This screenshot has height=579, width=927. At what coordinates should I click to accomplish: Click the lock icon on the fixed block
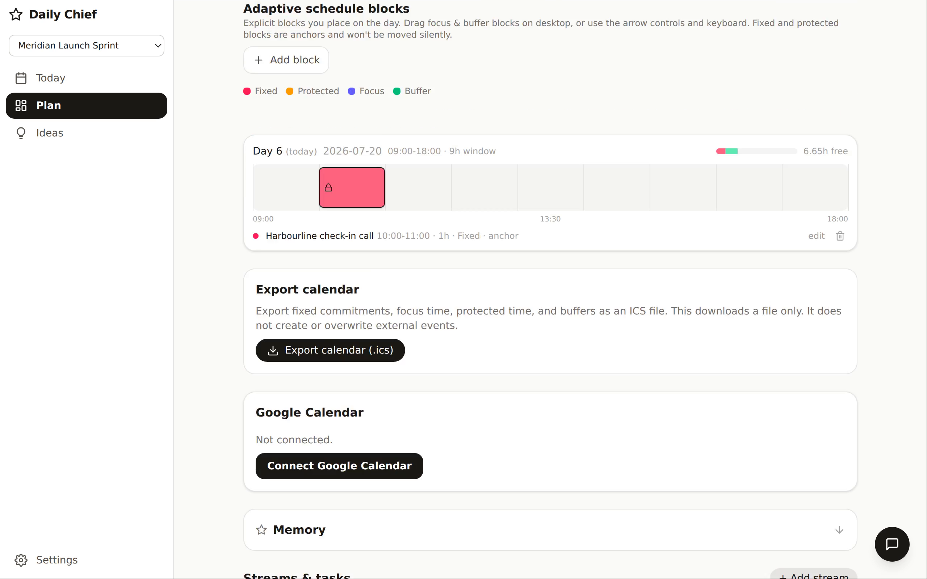[328, 188]
